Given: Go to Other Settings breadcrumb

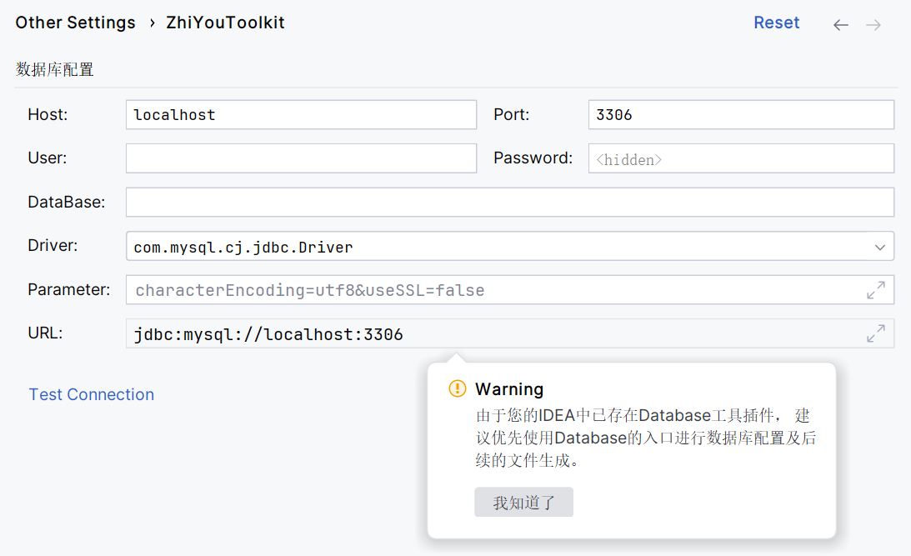Looking at the screenshot, I should [75, 23].
